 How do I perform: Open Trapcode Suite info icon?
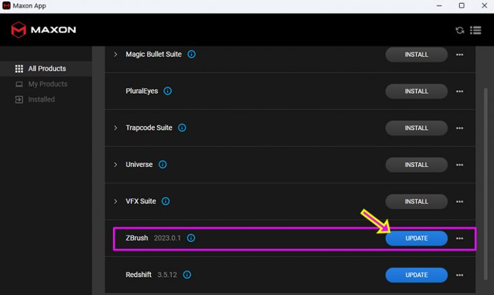[x=182, y=128]
